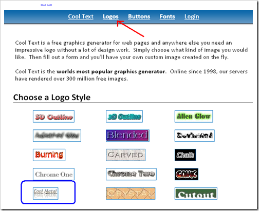The width and height of the screenshot is (259, 211).
Task: Pick the Alien Glow logo style
Action: pos(194,117)
